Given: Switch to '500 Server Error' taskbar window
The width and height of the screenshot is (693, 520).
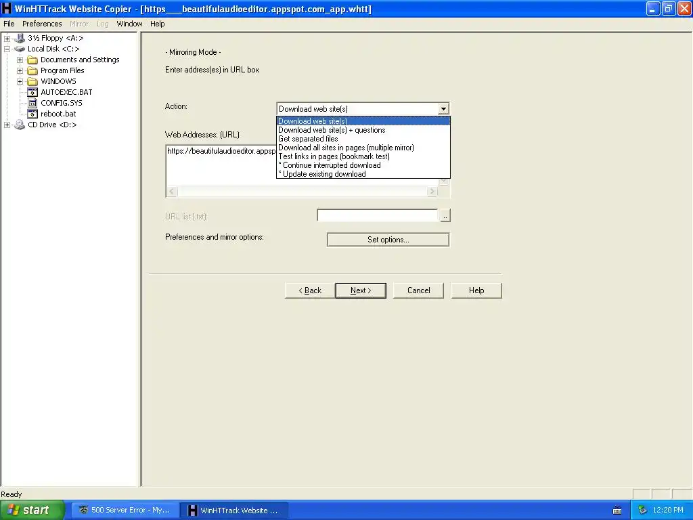Looking at the screenshot, I should [125, 511].
